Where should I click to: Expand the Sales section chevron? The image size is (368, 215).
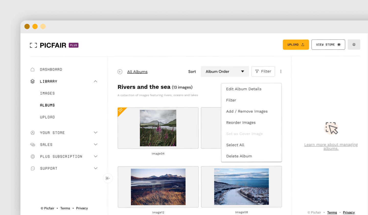[96, 145]
